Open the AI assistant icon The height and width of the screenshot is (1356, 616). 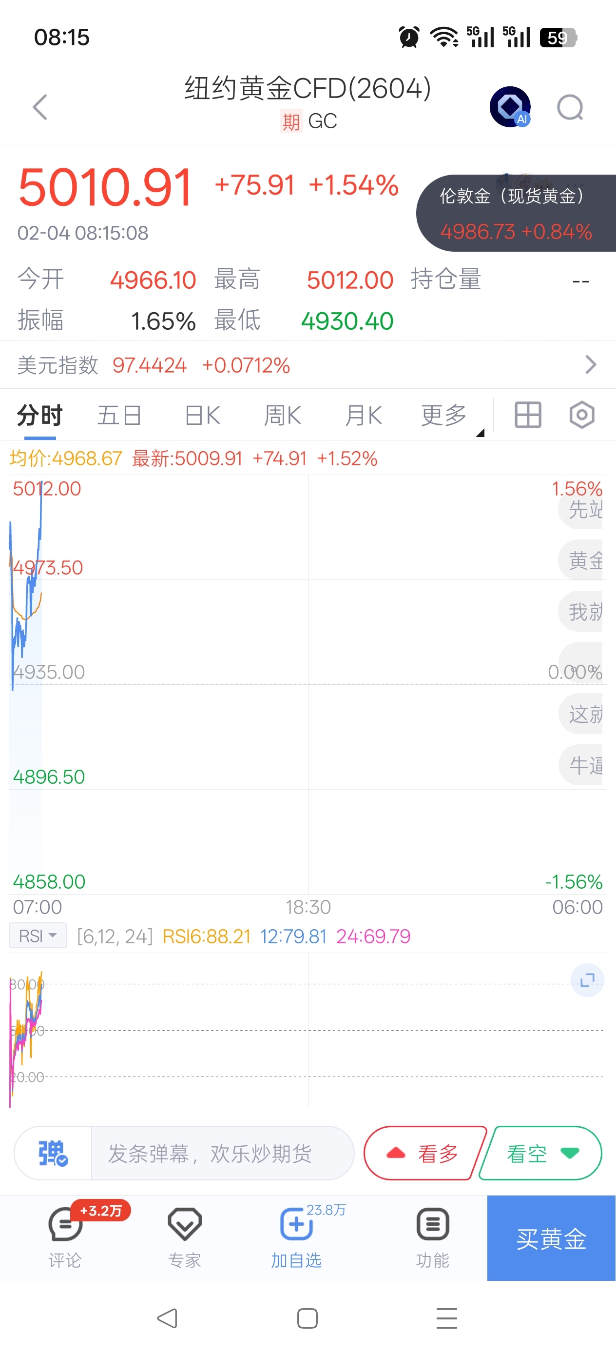[509, 107]
